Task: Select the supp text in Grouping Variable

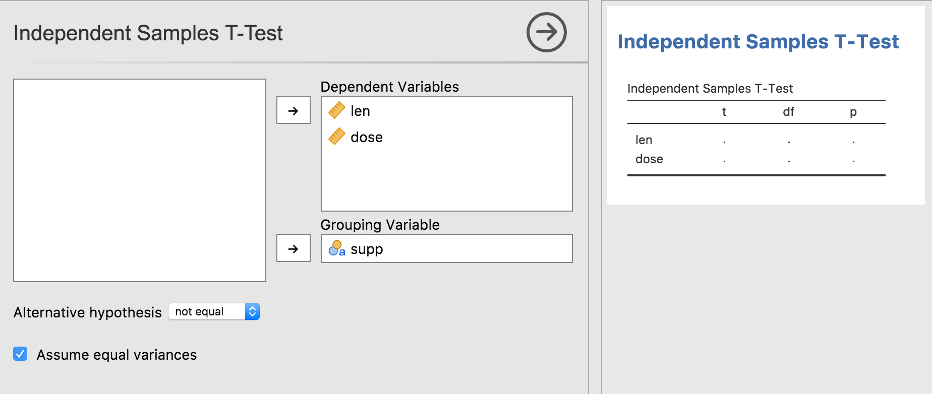Action: point(367,249)
